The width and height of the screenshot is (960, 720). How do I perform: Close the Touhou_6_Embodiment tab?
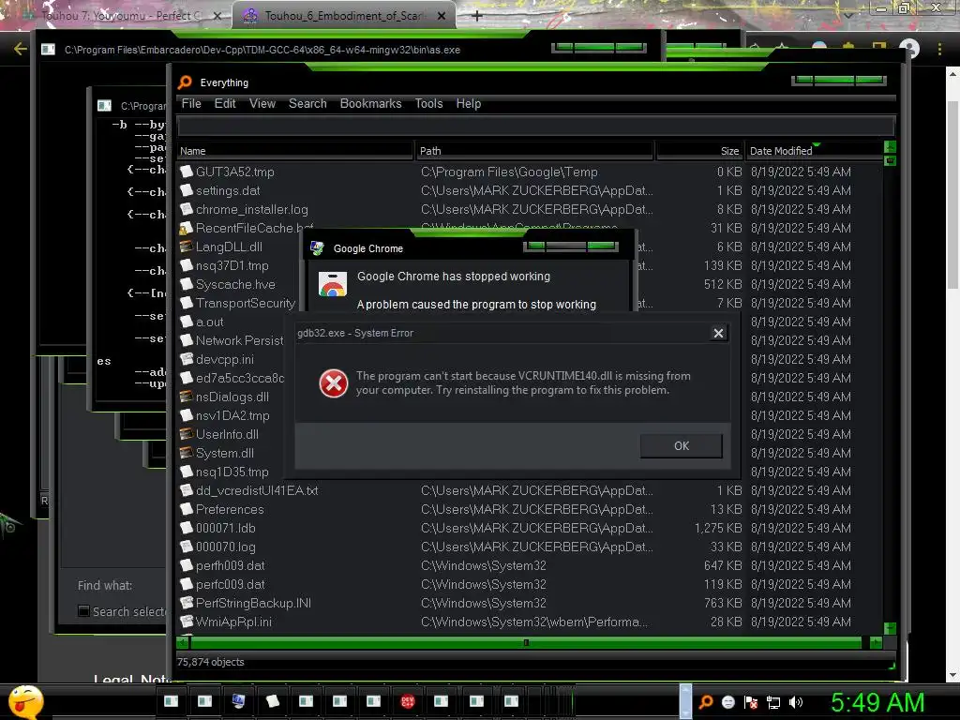(442, 16)
